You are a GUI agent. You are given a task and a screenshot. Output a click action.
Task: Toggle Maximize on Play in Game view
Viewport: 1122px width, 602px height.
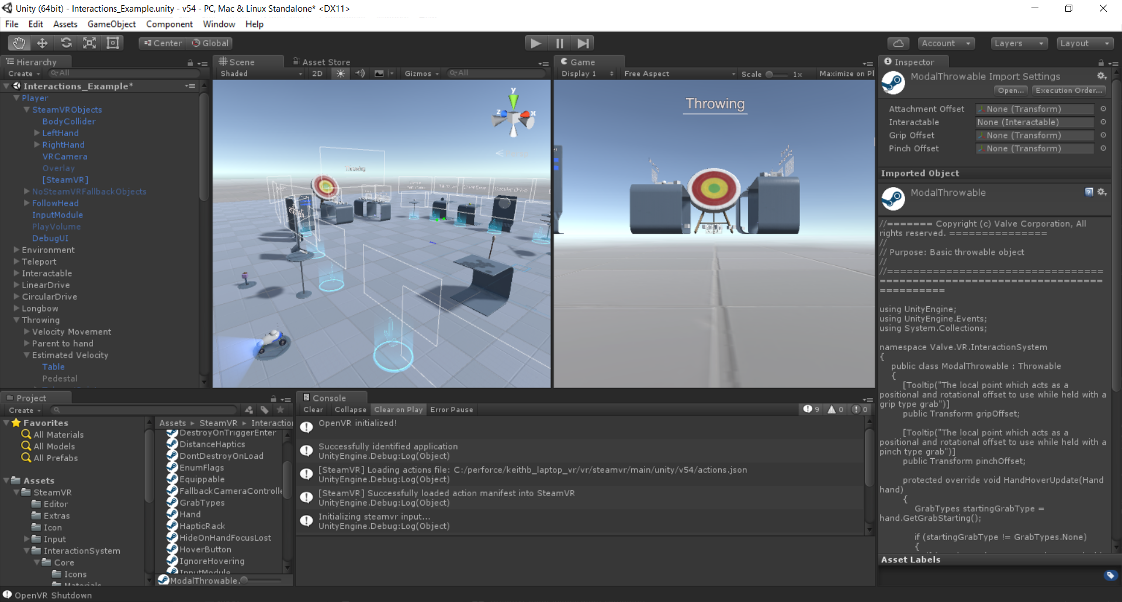(846, 74)
